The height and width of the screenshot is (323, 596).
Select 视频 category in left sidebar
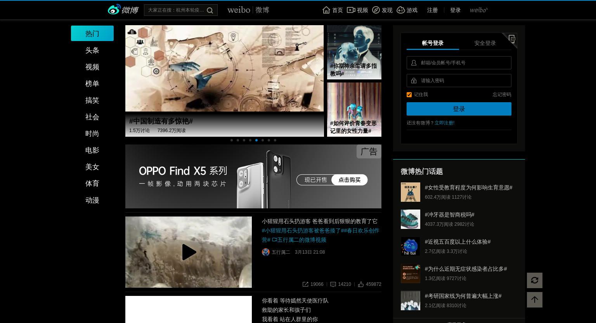[x=92, y=67]
